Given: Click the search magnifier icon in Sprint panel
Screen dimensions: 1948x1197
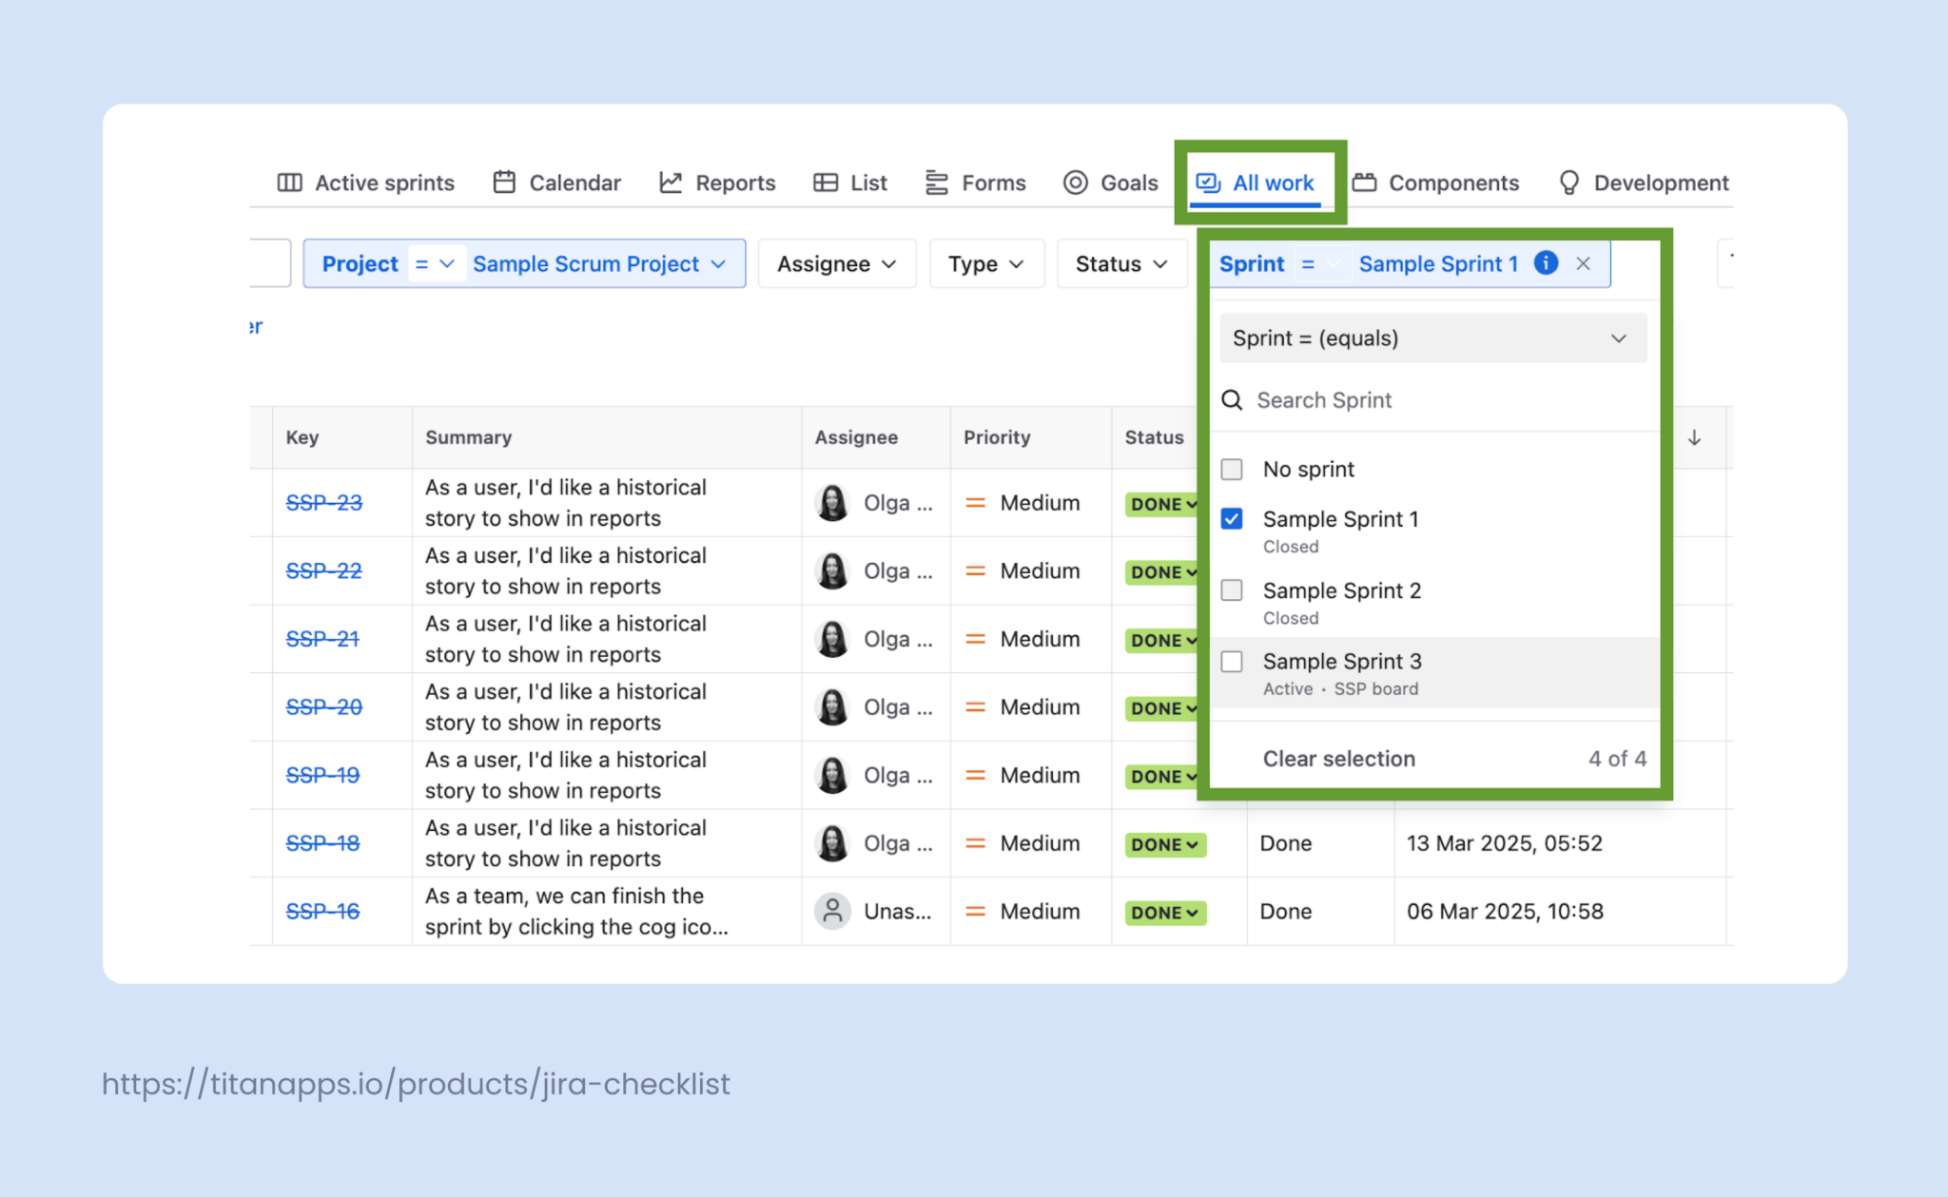Looking at the screenshot, I should pyautogui.click(x=1232, y=400).
